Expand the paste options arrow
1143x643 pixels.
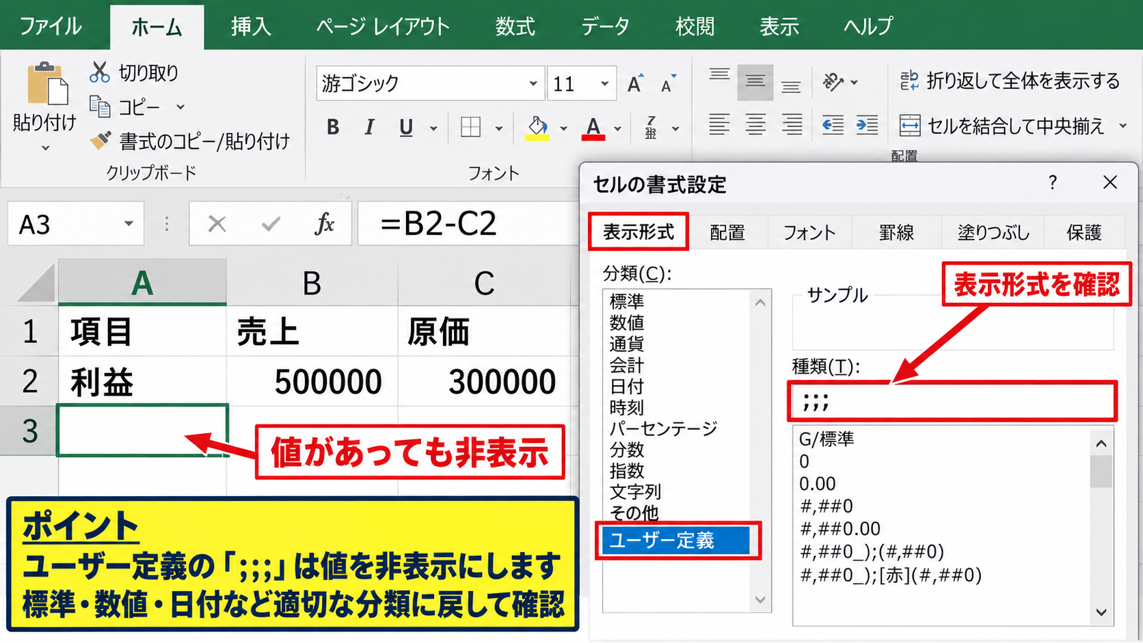click(x=46, y=148)
